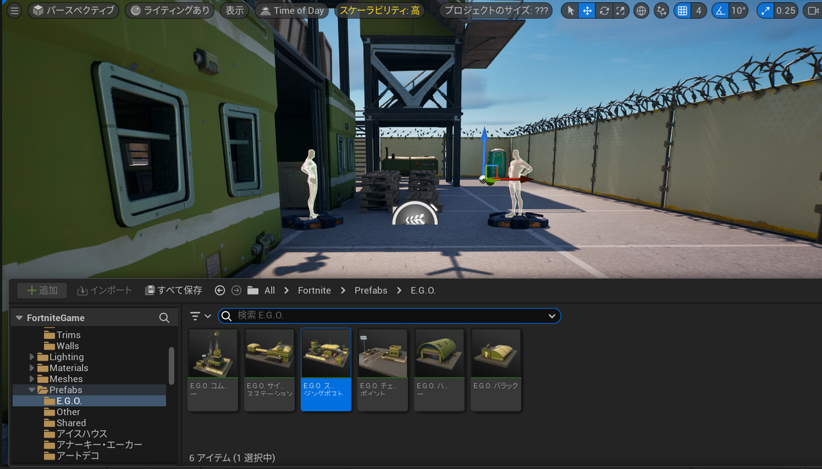Click the folder search magnifier next to FortniteGame
Screen dimensions: 822x469
pos(164,318)
